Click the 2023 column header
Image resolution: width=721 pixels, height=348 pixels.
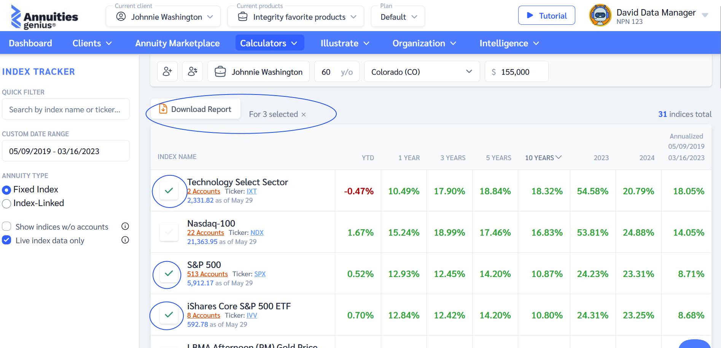[x=601, y=158]
